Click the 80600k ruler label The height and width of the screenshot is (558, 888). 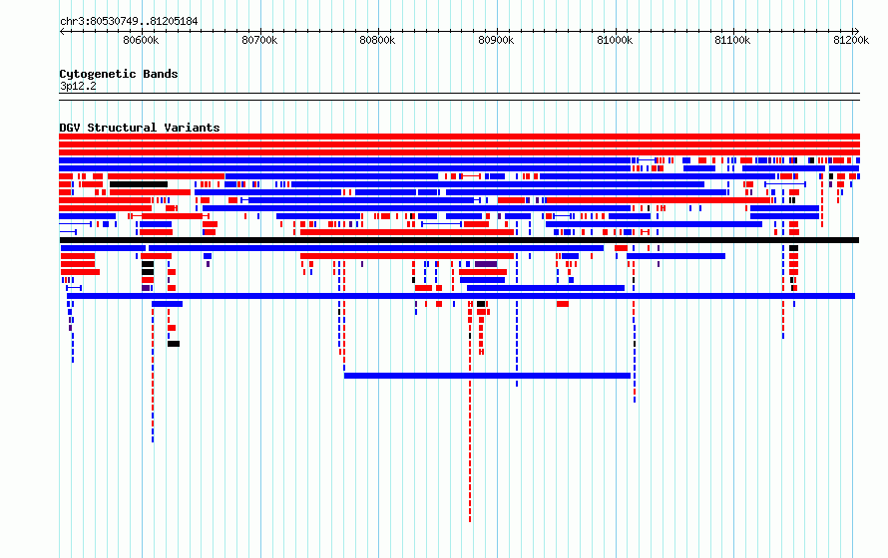141,40
